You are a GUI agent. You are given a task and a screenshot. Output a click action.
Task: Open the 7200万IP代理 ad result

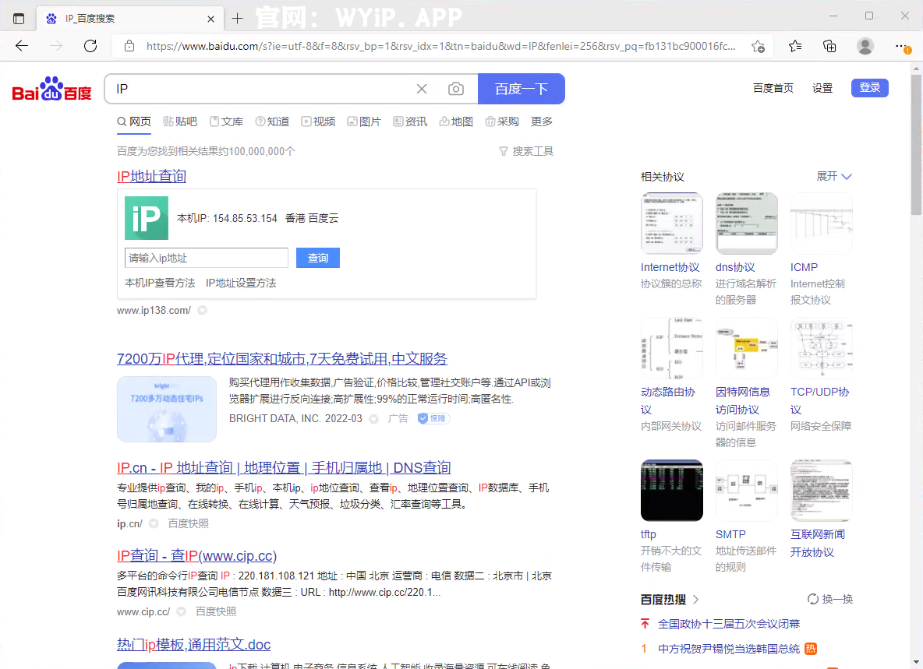point(282,358)
